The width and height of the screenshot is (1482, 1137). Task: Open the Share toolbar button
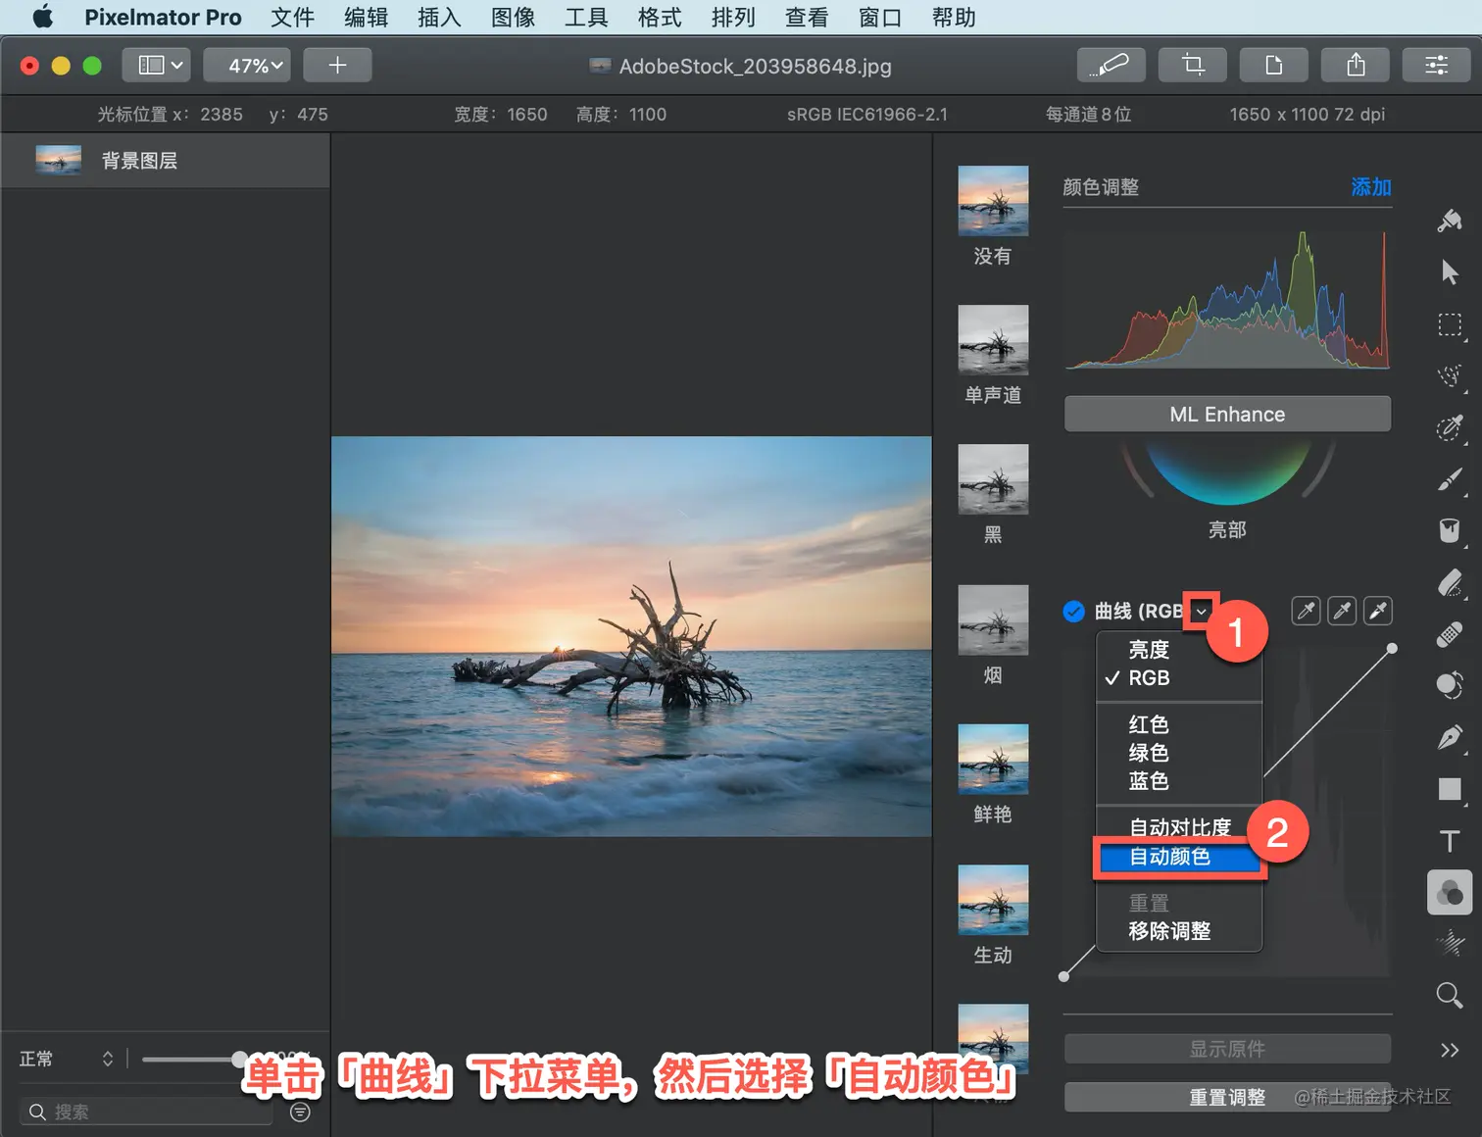point(1356,66)
